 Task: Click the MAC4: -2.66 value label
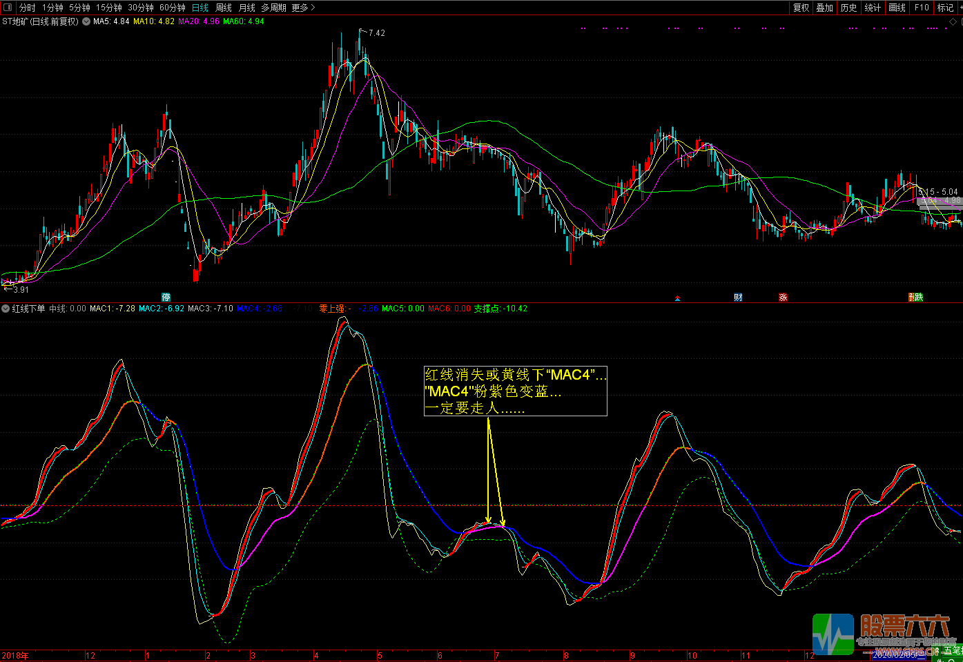[x=260, y=309]
